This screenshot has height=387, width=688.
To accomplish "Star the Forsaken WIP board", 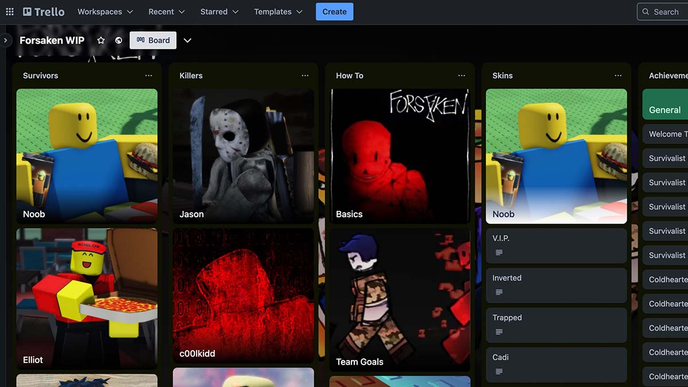I will click(x=101, y=40).
